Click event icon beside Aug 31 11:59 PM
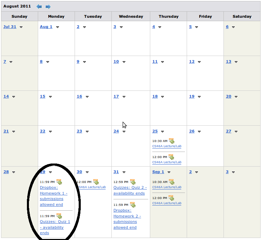The height and width of the screenshot is (240, 263). click(133, 205)
